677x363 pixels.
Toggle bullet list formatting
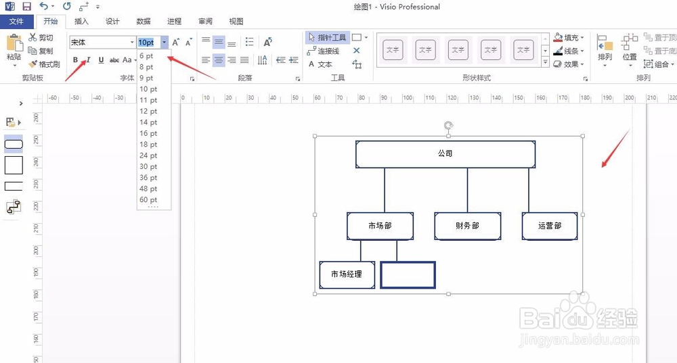tap(250, 42)
